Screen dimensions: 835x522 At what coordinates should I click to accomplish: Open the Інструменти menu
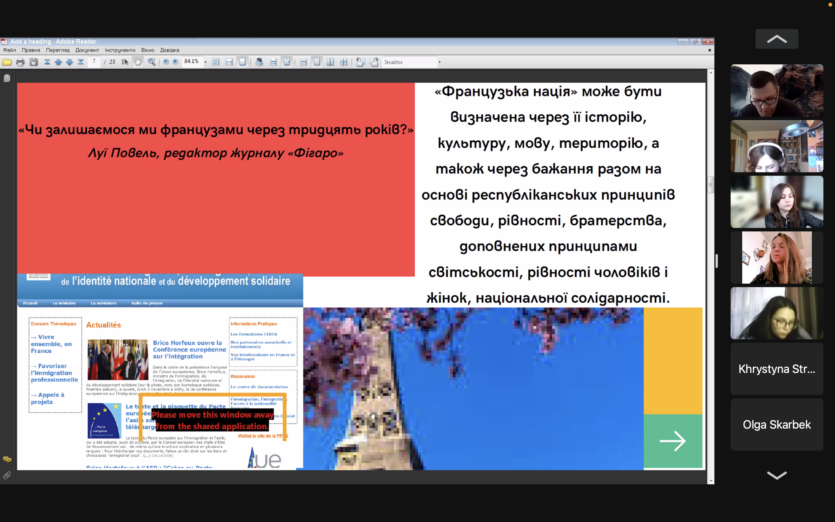click(x=120, y=50)
